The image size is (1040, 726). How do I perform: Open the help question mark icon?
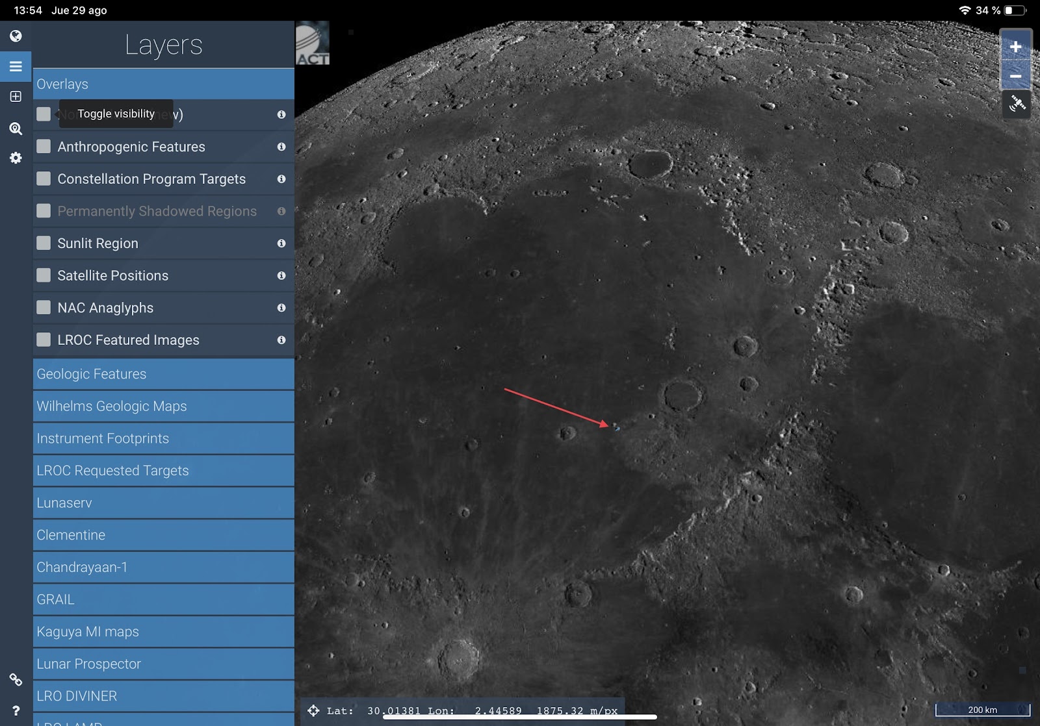(x=16, y=711)
